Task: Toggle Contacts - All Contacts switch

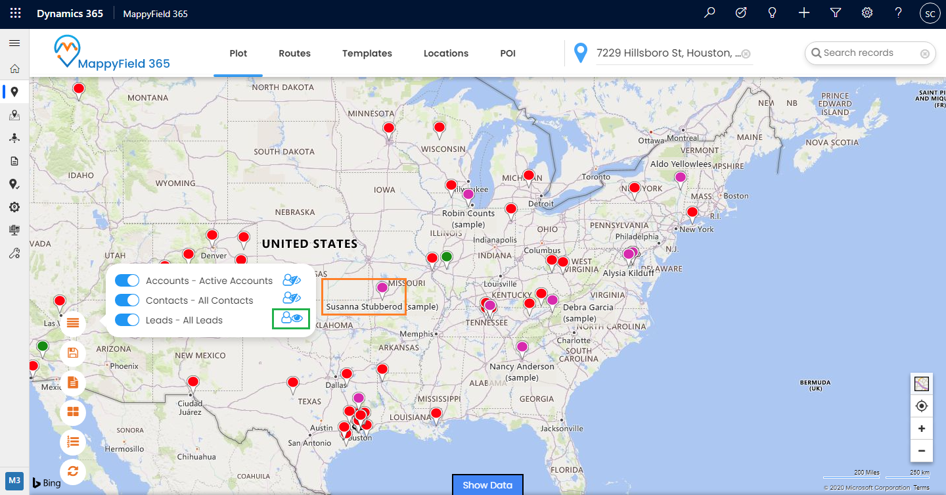Action: click(x=127, y=300)
